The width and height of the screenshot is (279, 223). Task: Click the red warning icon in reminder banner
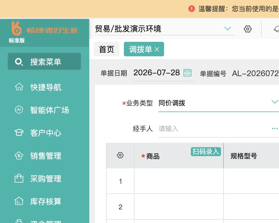click(x=192, y=9)
